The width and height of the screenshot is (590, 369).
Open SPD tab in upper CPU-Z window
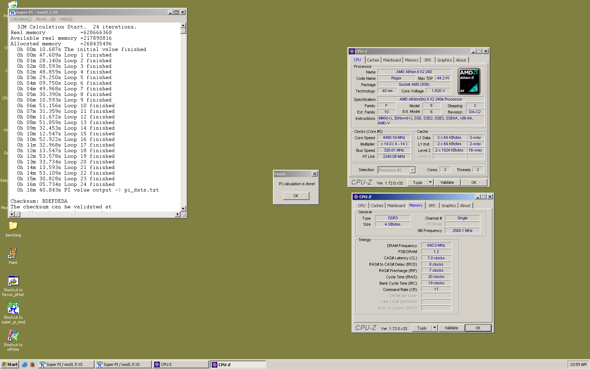427,60
